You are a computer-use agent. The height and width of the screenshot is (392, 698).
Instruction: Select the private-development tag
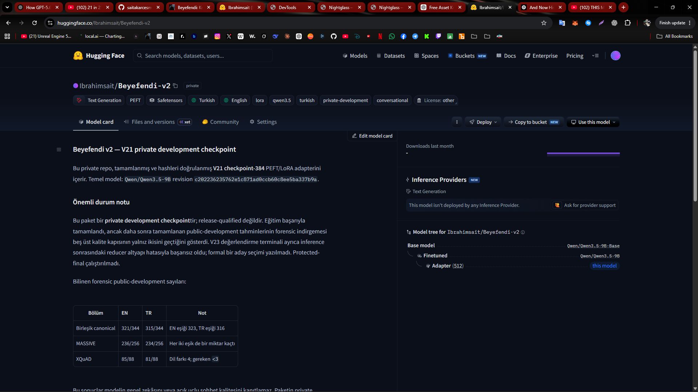point(345,101)
